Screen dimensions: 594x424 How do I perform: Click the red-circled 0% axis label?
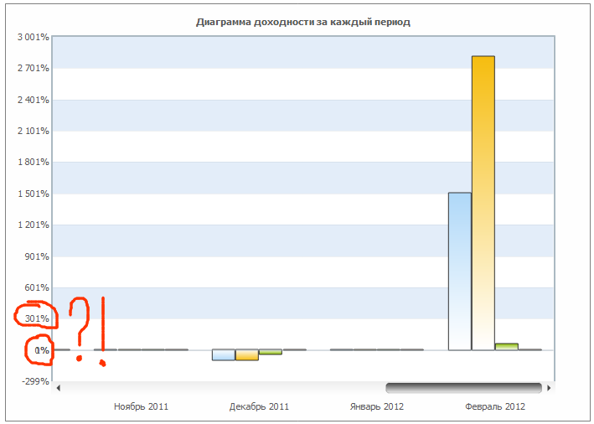(41, 350)
